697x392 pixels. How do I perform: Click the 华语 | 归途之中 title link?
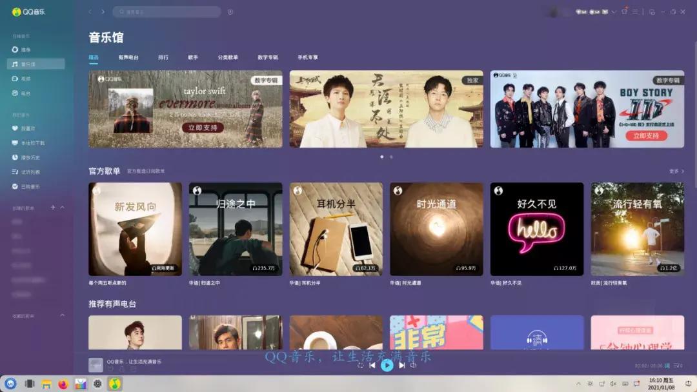tap(205, 283)
